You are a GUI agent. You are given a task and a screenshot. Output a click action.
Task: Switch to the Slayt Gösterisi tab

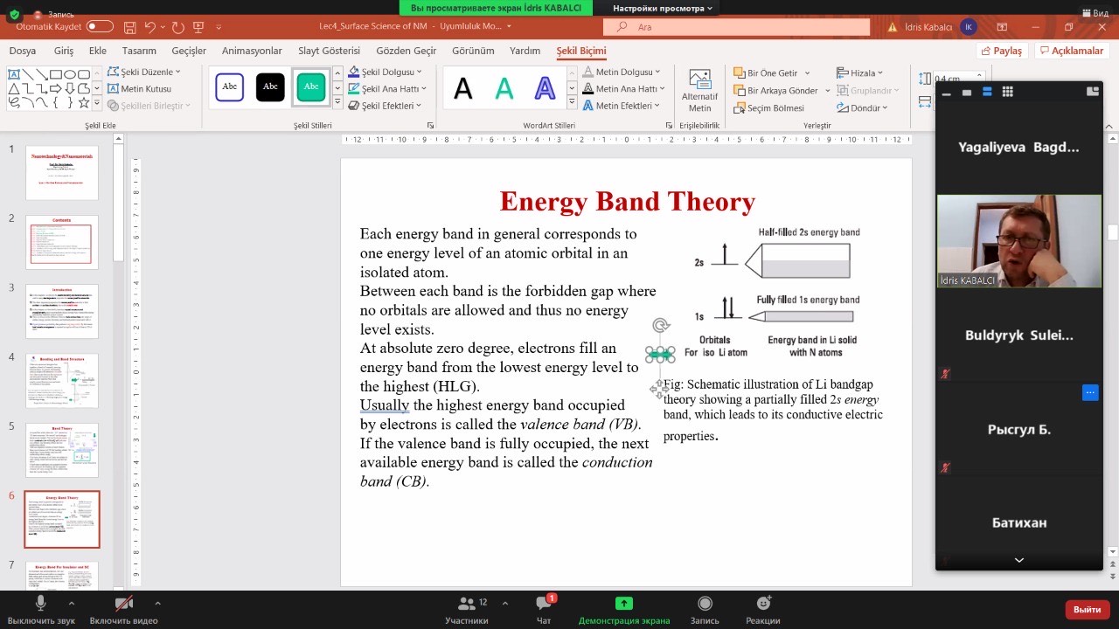point(329,51)
